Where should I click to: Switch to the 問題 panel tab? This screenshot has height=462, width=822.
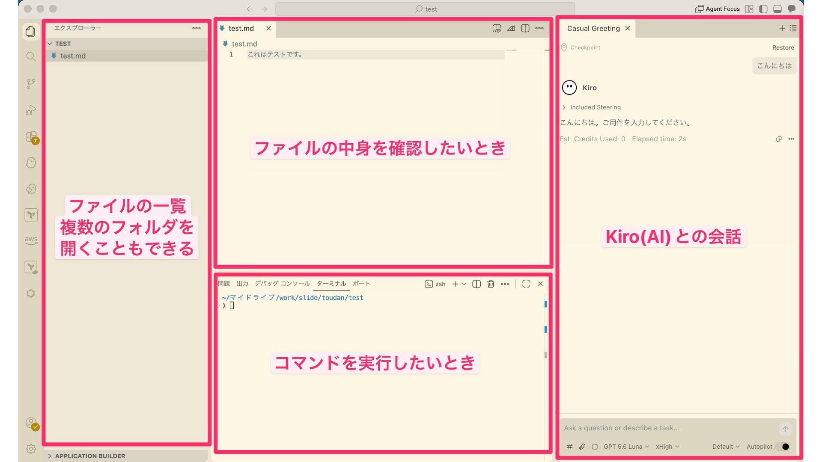pyautogui.click(x=224, y=284)
